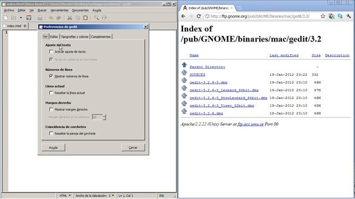Close the Index of /pub/GNOME browser tab
Screen dimensions: 355x199
click(231, 8)
